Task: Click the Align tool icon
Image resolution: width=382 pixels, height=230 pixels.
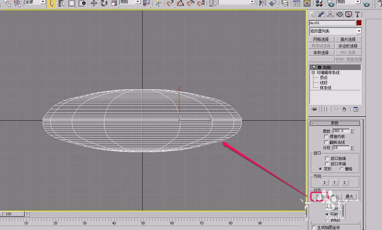Action: (273, 3)
